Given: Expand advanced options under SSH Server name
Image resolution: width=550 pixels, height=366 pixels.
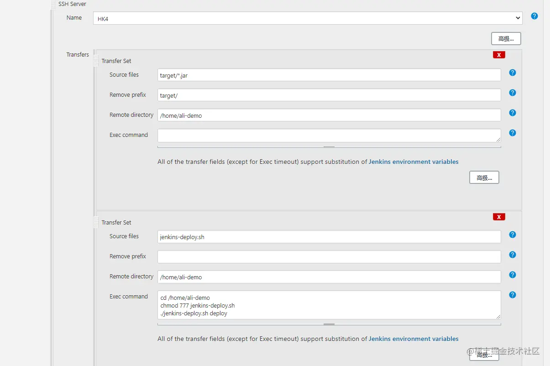Looking at the screenshot, I should 506,39.
